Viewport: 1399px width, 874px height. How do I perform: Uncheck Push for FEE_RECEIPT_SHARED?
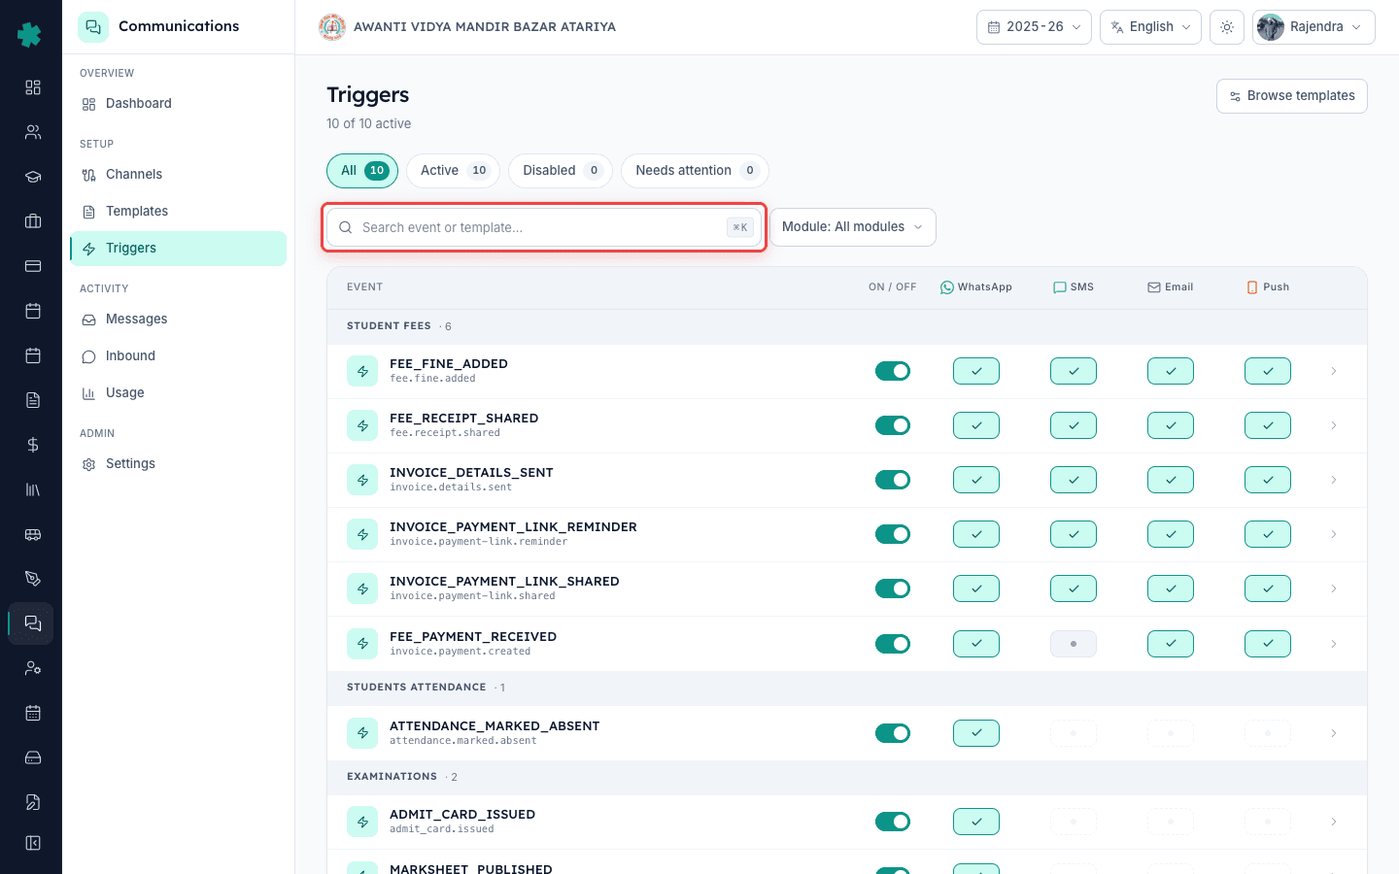pyautogui.click(x=1268, y=425)
